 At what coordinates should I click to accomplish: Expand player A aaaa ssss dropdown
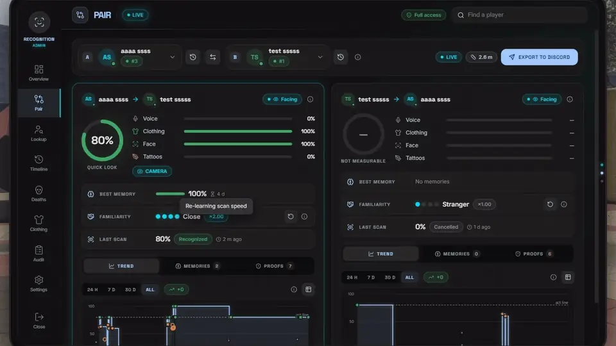(x=172, y=57)
